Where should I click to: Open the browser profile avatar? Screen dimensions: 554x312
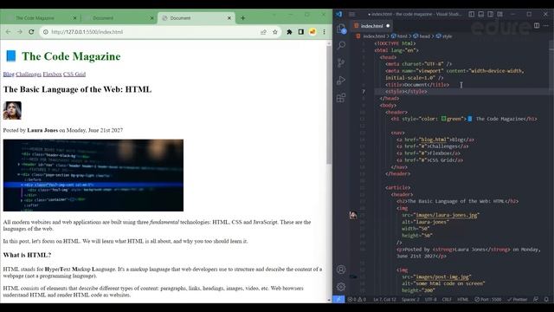312,32
